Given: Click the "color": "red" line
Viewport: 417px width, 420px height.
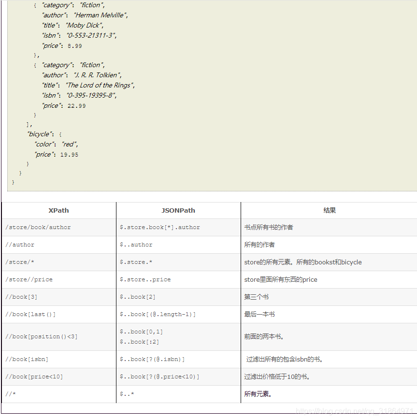Looking at the screenshot, I should pos(56,145).
